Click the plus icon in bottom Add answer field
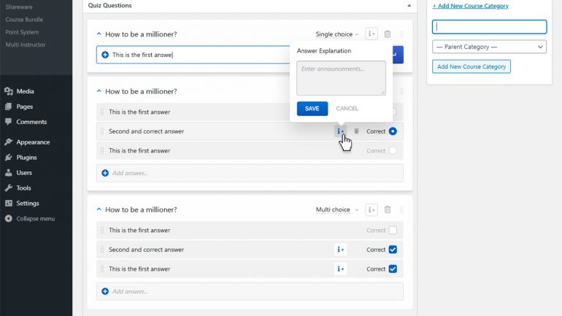 (x=105, y=291)
